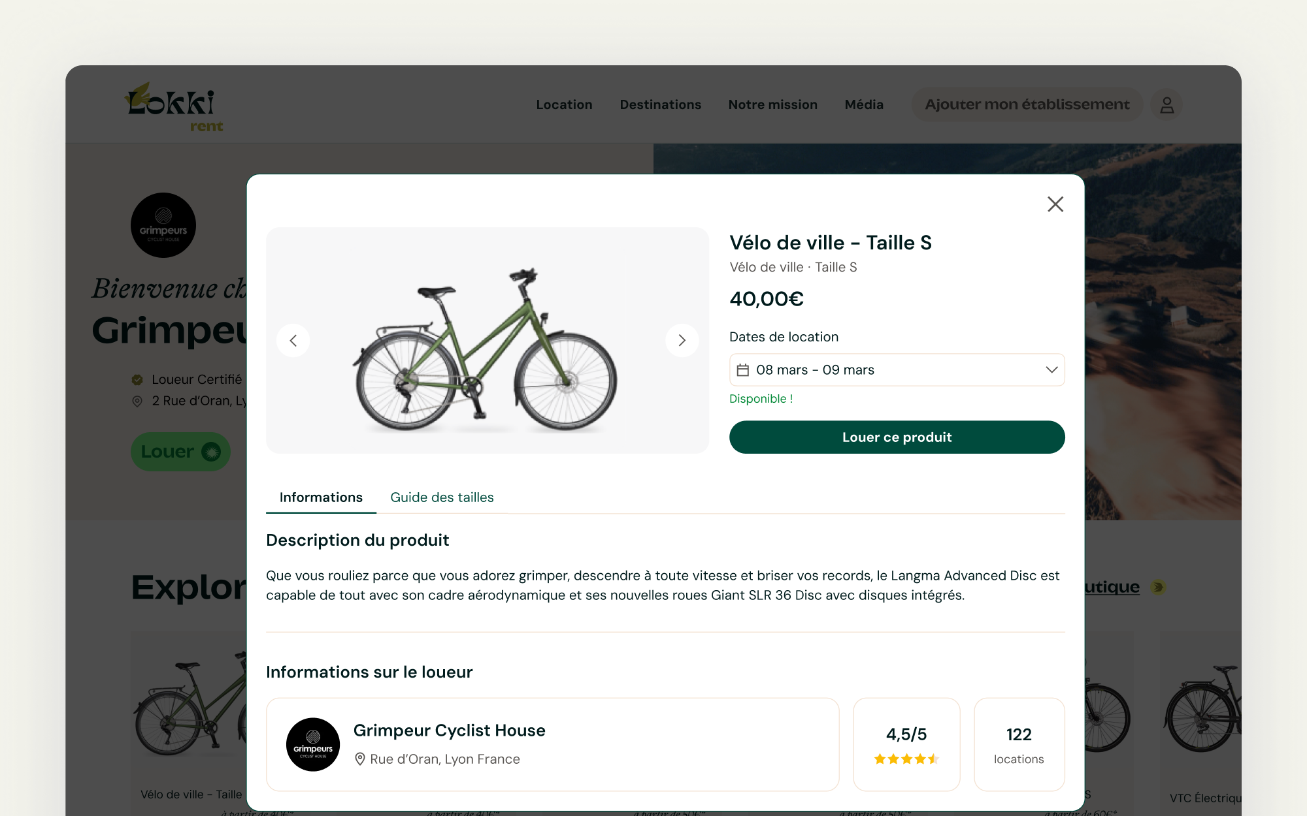Click the calendar icon in date field
This screenshot has width=1307, height=816.
[743, 370]
